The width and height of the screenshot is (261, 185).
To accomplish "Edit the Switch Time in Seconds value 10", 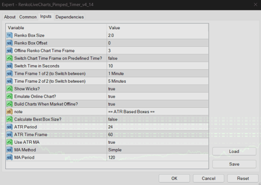I will 157,66.
